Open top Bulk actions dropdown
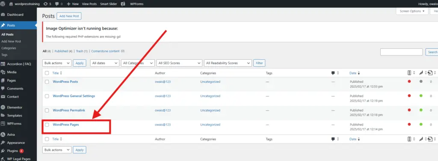 (57, 63)
